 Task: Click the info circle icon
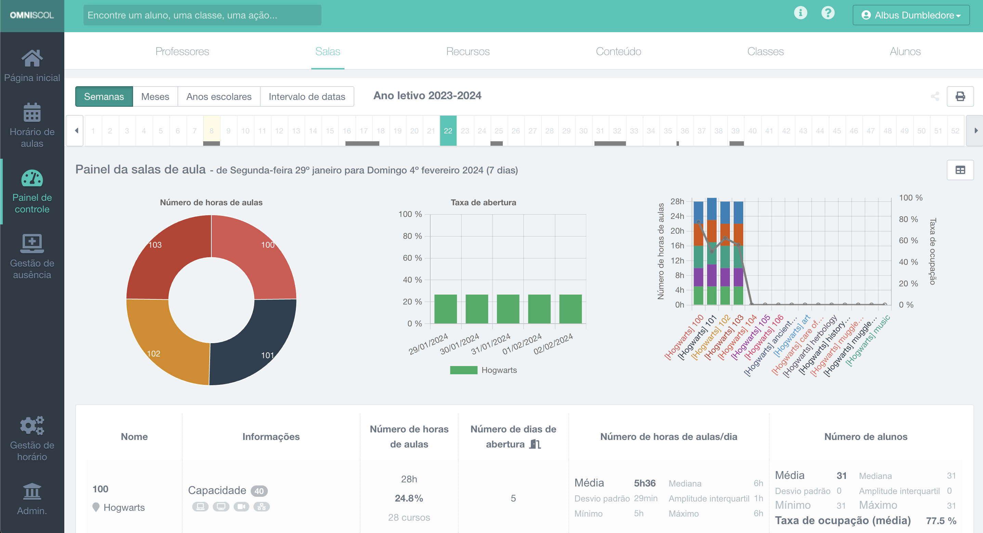pos(800,13)
